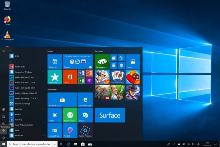Open Task View on the taskbar
The width and height of the screenshot is (220, 147).
click(x=61, y=144)
